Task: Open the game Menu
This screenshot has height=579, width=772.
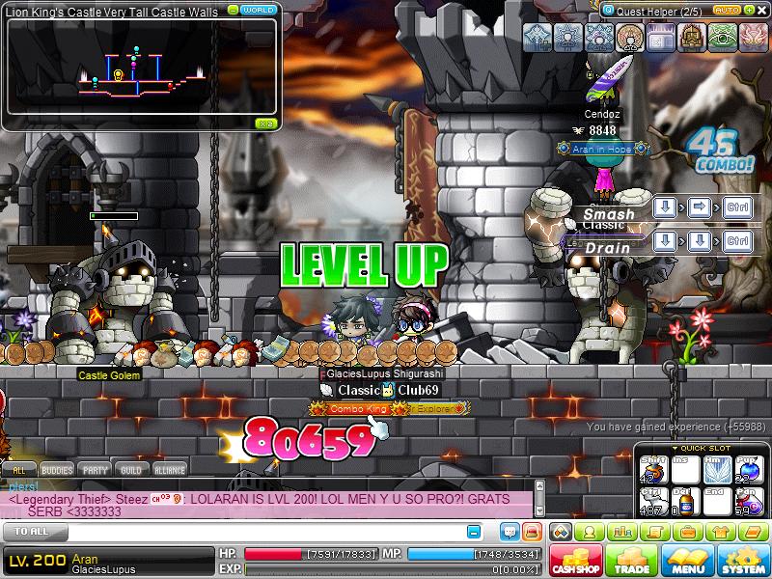Action: (687, 560)
